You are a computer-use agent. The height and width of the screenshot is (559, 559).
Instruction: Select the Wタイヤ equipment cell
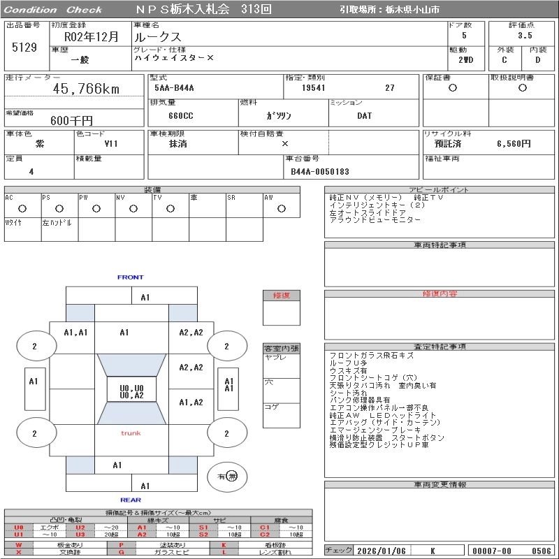(x=23, y=230)
